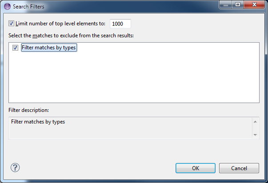Confirm the filters with the OK button

(196, 168)
